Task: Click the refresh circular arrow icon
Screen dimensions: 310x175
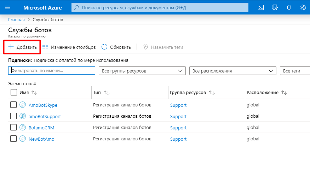Action: coord(104,47)
